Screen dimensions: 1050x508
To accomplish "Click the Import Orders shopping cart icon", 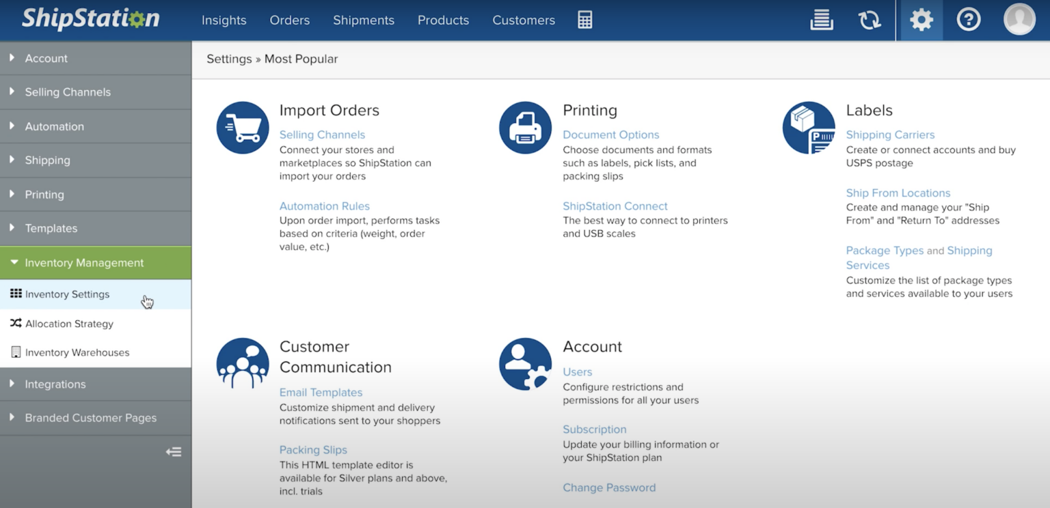I will (x=243, y=127).
